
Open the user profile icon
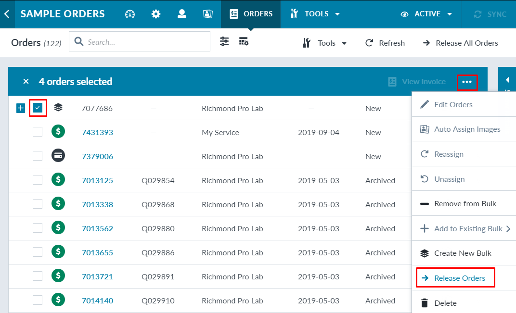click(181, 14)
